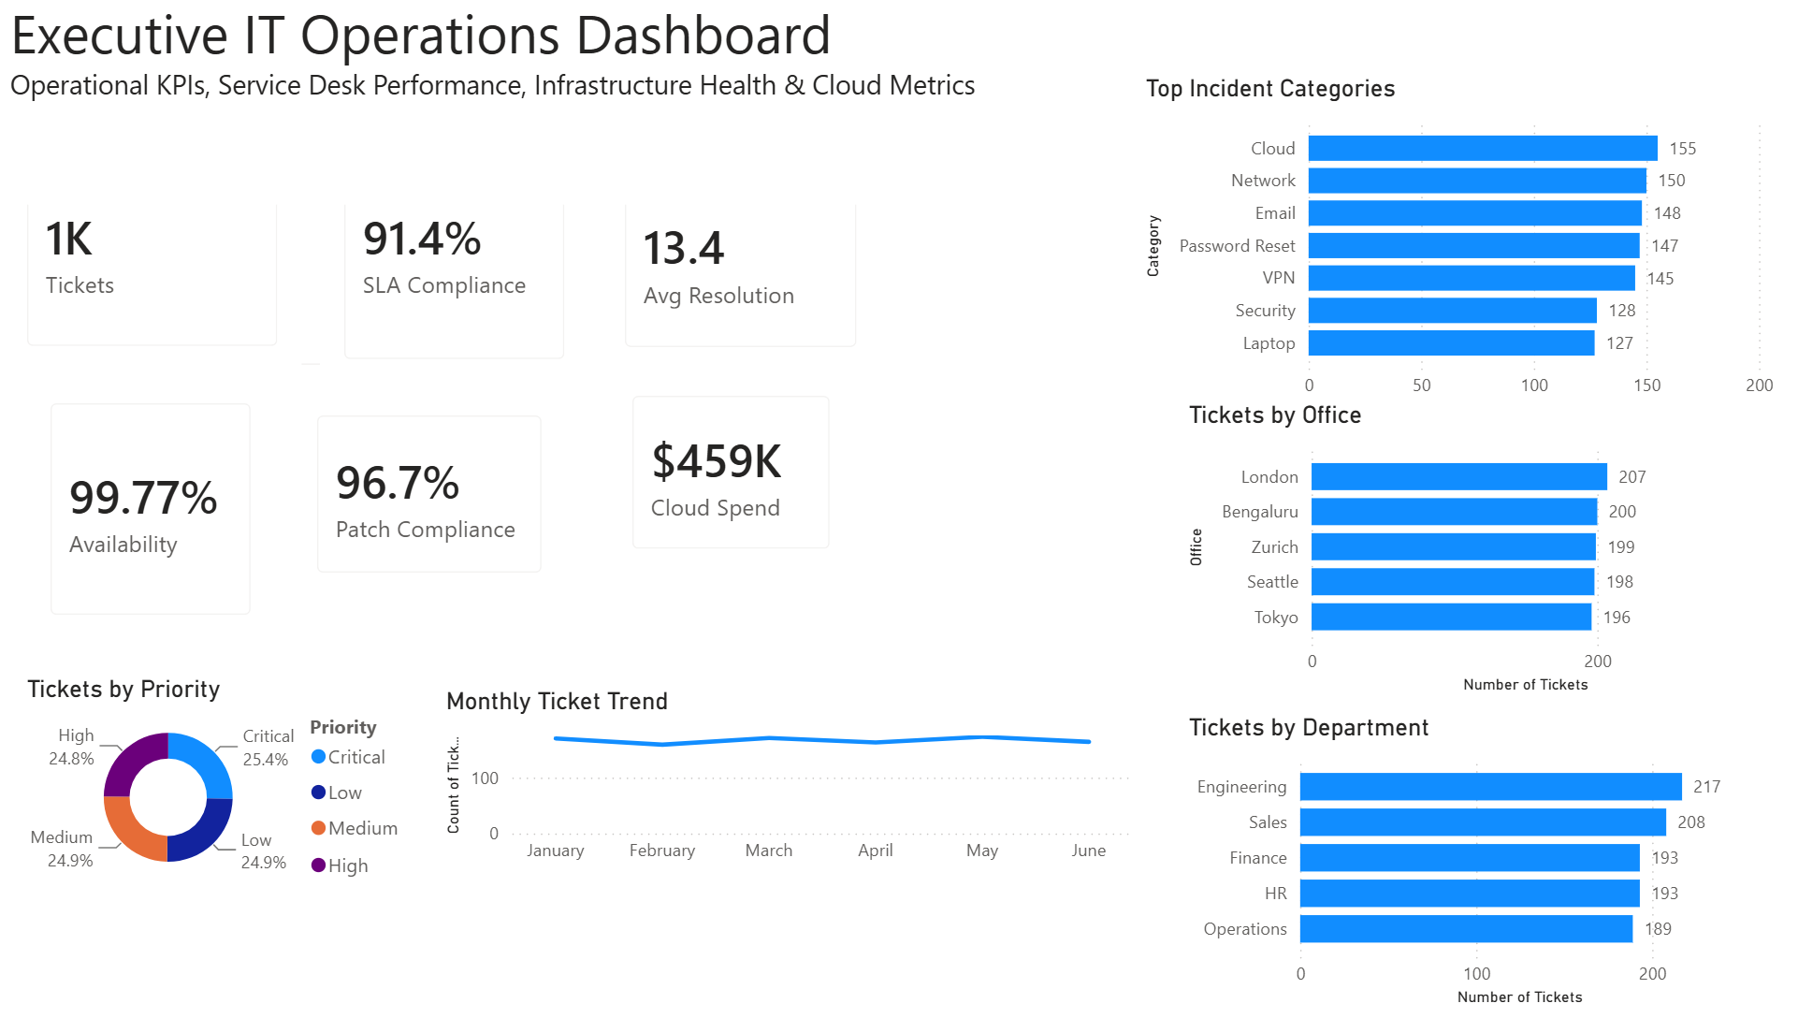Select the 1K Tickets KPI card
This screenshot has height=1018, width=1798.
click(152, 273)
